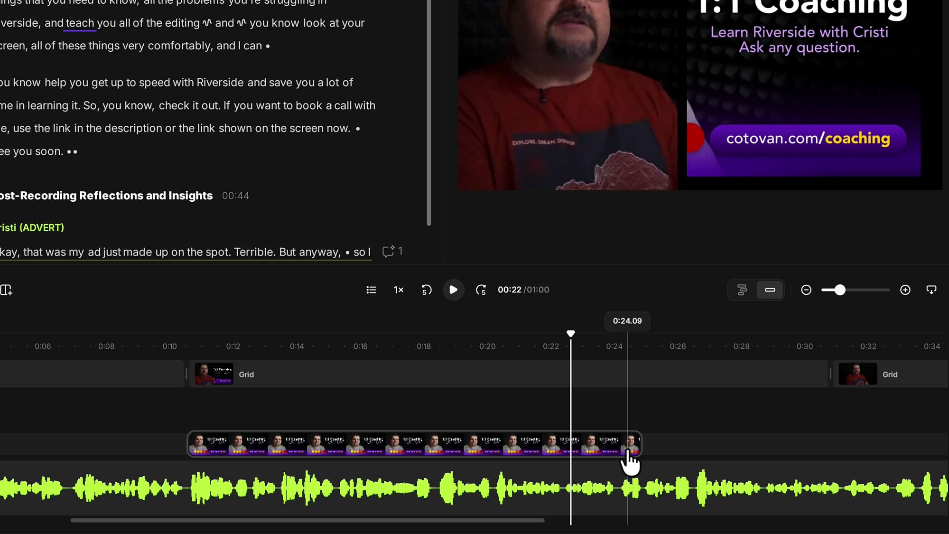
Task: Click the speaker label (ADVERT)
Action: coord(42,228)
